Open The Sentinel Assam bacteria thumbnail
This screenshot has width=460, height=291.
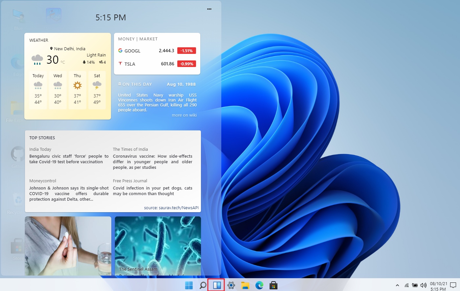[x=158, y=246]
